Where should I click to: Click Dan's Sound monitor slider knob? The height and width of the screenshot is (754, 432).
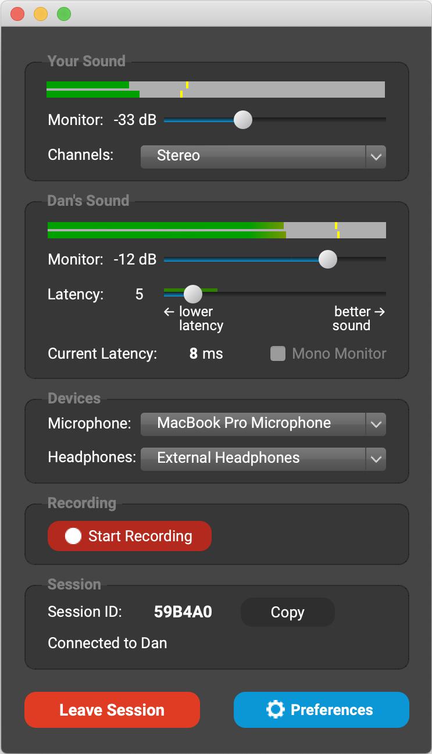(x=328, y=259)
